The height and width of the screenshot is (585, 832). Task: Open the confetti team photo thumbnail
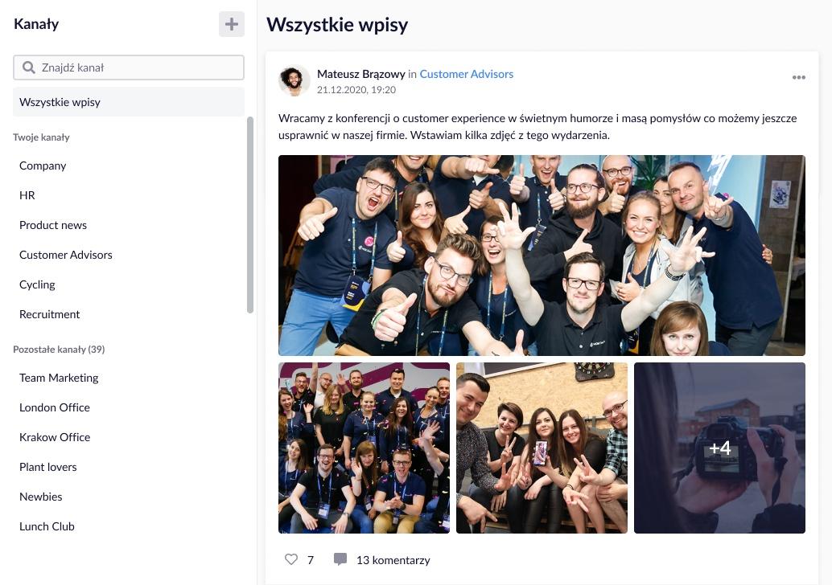pyautogui.click(x=364, y=448)
